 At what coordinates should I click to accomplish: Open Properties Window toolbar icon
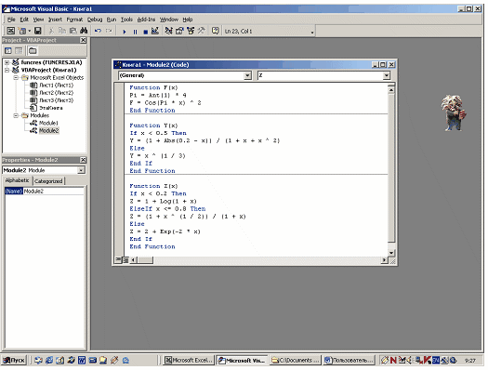pyautogui.click(x=179, y=31)
